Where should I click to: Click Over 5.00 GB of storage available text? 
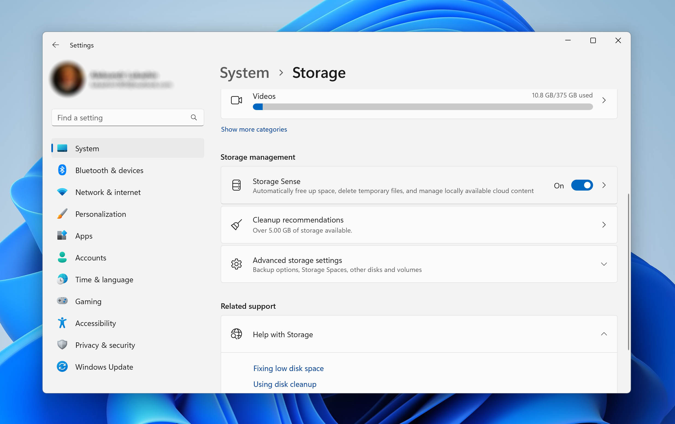pos(303,230)
